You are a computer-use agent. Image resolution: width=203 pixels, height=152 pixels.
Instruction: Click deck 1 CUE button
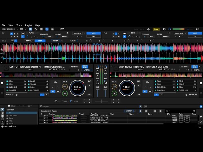65,86
